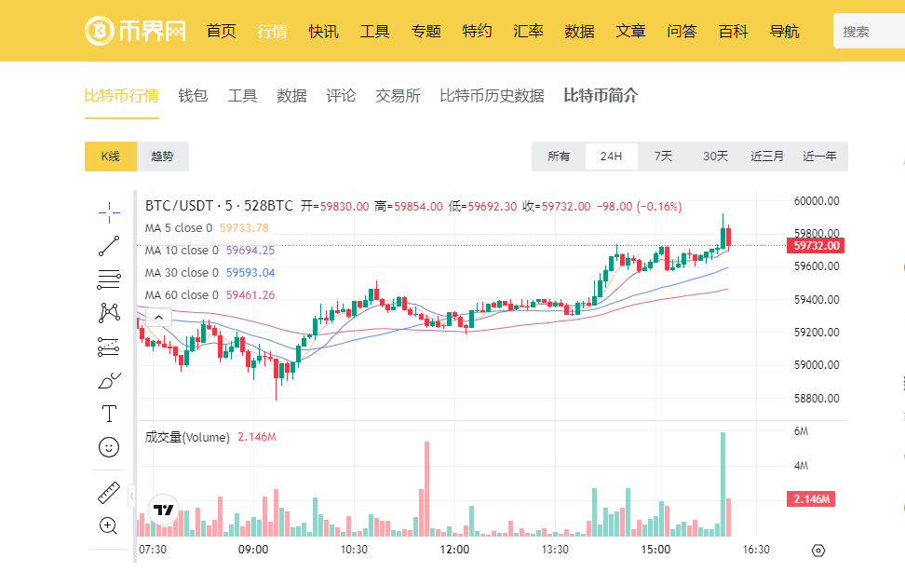
Task: Select the ruler measure tool
Action: coord(109,493)
